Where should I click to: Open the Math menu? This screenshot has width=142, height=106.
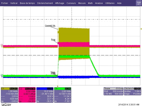pyautogui.click(x=90, y=3)
